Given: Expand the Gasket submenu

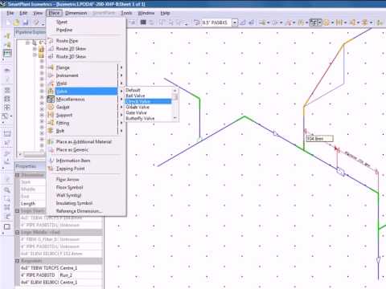Looking at the screenshot, I should (x=86, y=107).
